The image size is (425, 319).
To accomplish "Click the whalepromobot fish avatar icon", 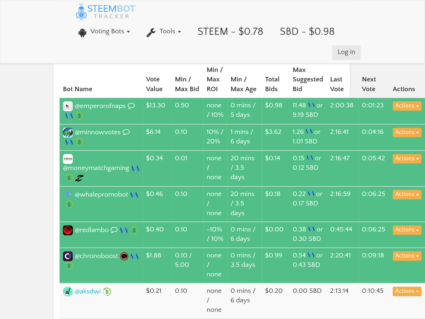I will tap(68, 194).
